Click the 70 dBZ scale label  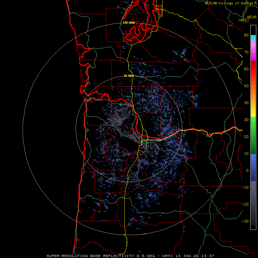click(x=246, y=52)
